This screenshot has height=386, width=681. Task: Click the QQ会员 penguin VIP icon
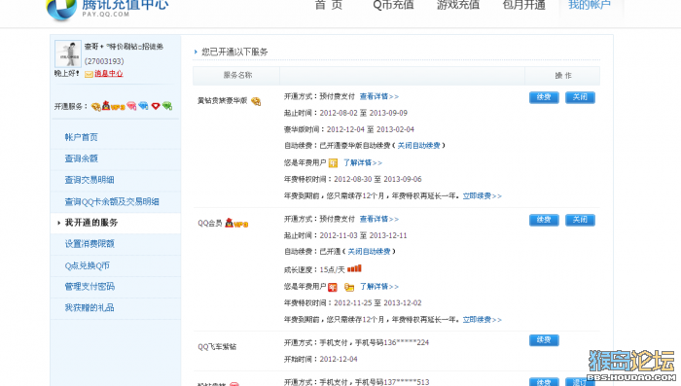pyautogui.click(x=236, y=224)
